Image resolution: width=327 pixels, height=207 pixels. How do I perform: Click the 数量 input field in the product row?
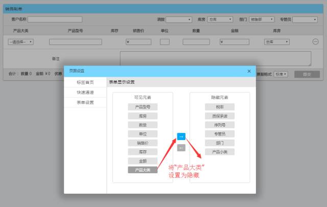[x=196, y=42]
